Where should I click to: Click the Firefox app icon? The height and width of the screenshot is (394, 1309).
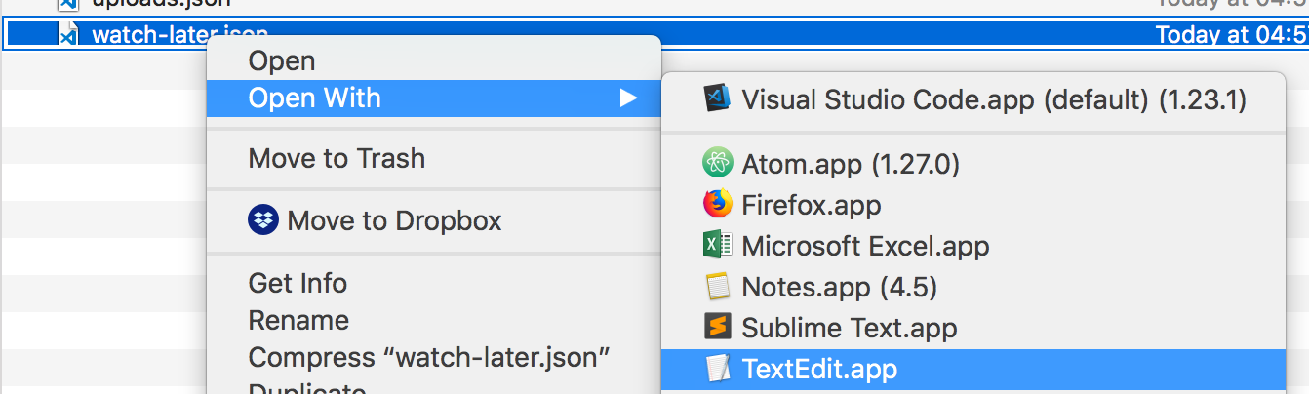point(717,205)
